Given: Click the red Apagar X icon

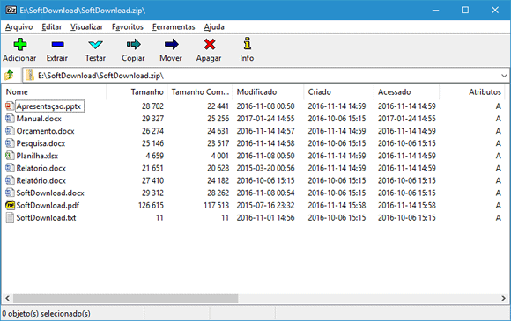Looking at the screenshot, I should tap(210, 44).
